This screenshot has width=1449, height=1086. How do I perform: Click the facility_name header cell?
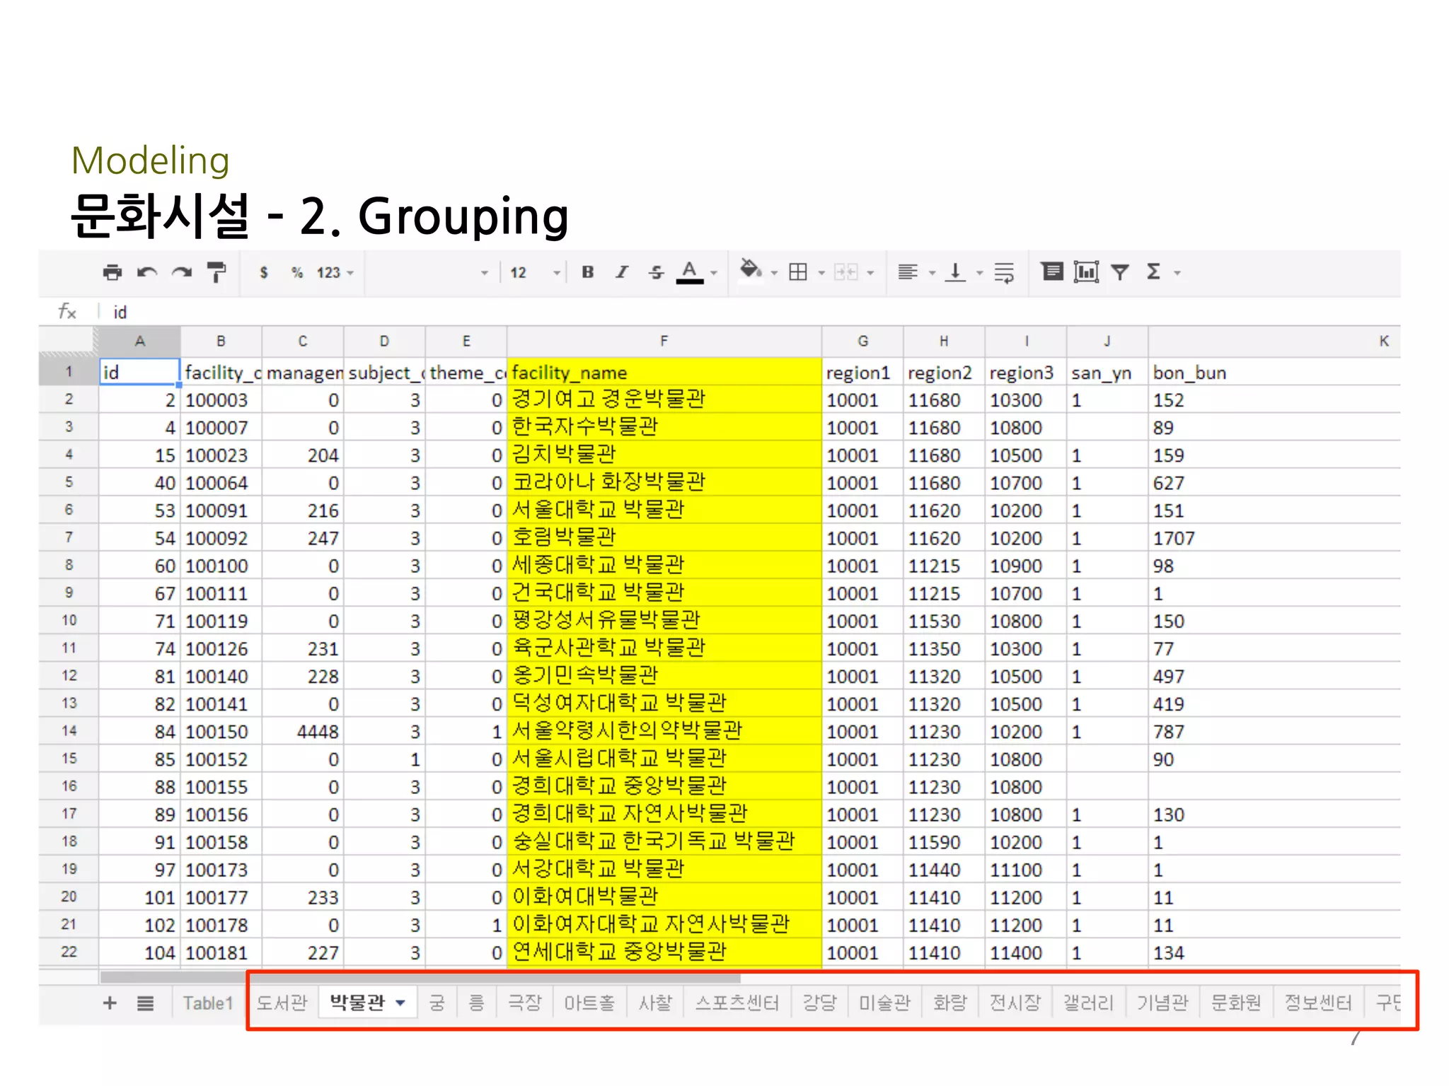(x=664, y=372)
